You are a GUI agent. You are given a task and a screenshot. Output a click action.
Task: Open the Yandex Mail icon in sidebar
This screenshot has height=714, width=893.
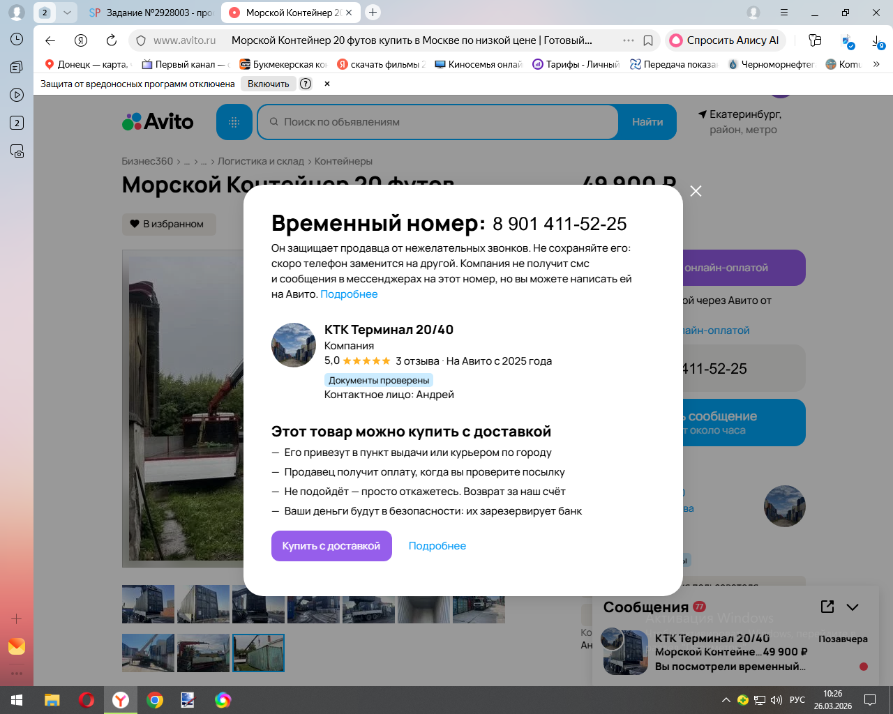[17, 646]
